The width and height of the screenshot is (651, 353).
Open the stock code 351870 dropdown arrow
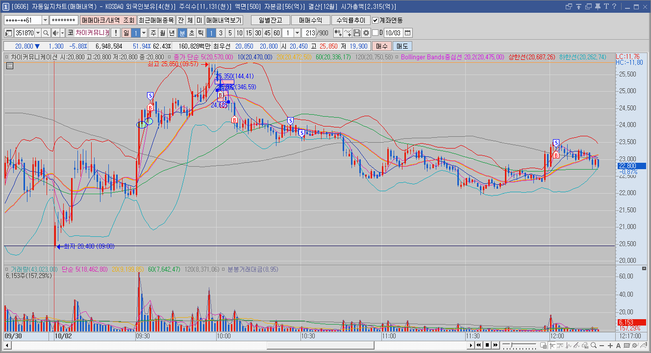click(38, 33)
